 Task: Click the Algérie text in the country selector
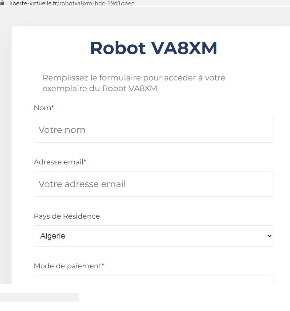52,236
